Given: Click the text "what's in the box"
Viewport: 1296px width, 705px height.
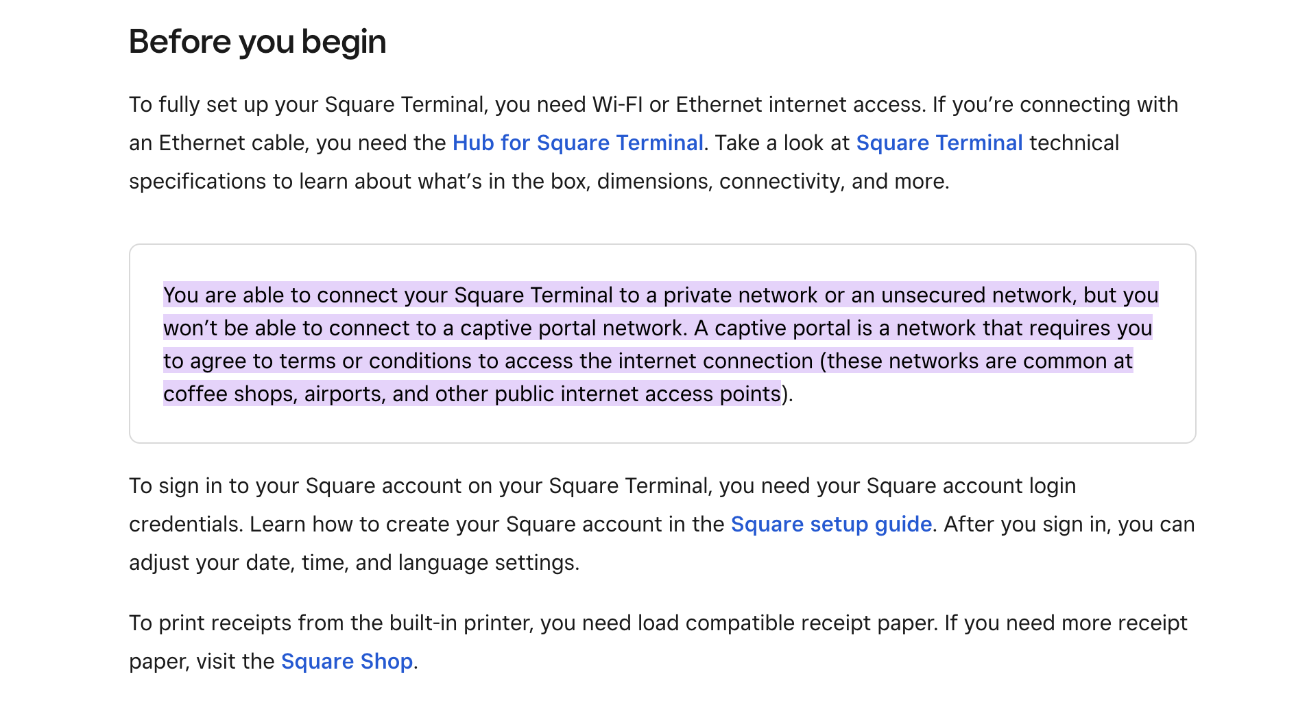Looking at the screenshot, I should point(502,181).
